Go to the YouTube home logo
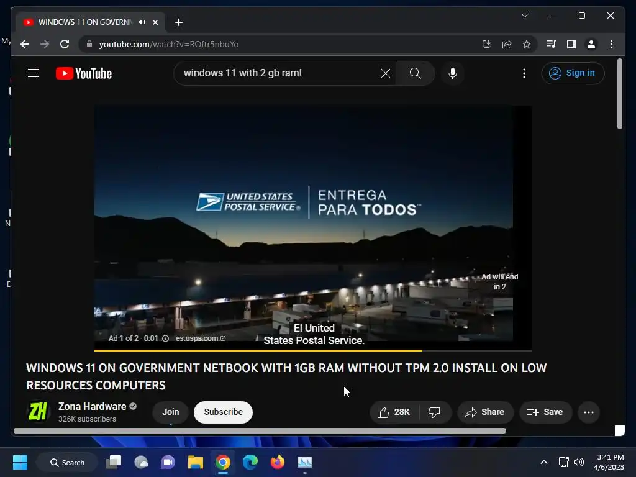The height and width of the screenshot is (477, 636). point(84,73)
